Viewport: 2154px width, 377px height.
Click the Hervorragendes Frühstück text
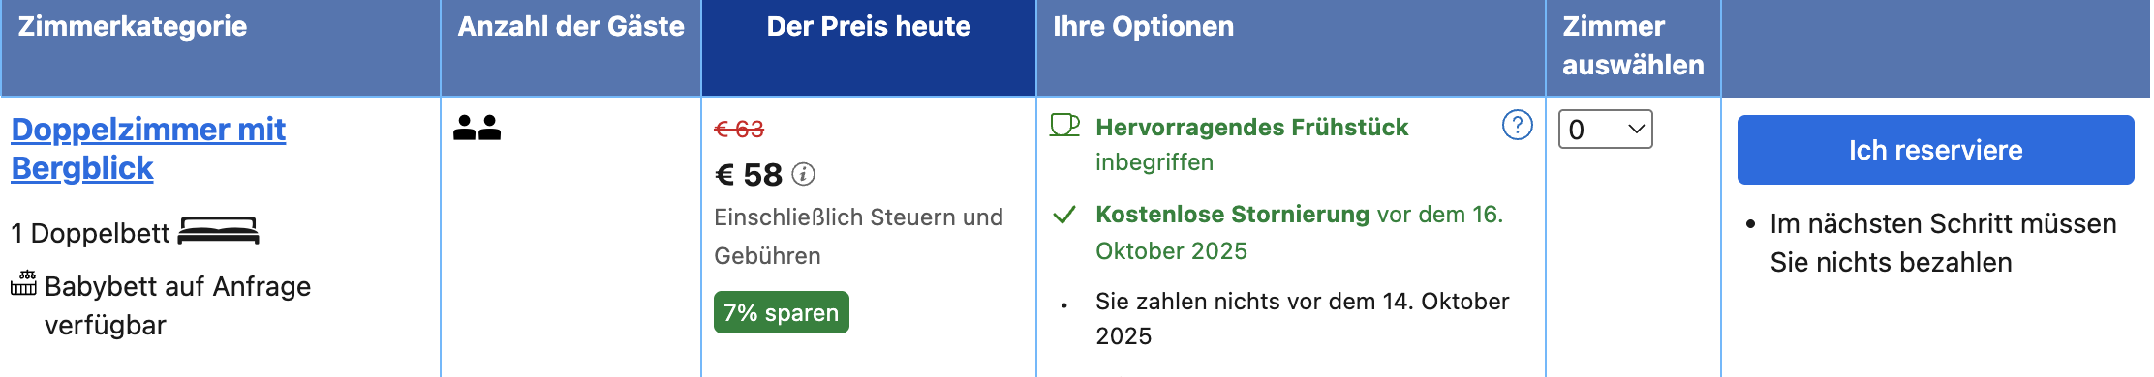(x=1251, y=128)
